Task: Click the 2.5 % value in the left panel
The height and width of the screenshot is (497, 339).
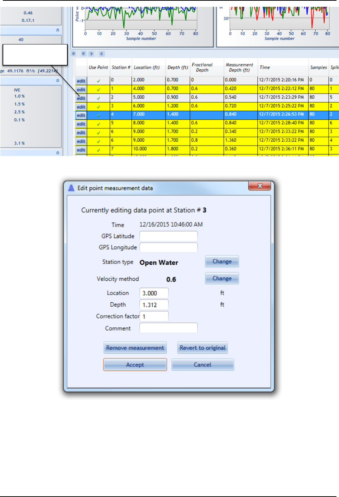Action: point(19,112)
